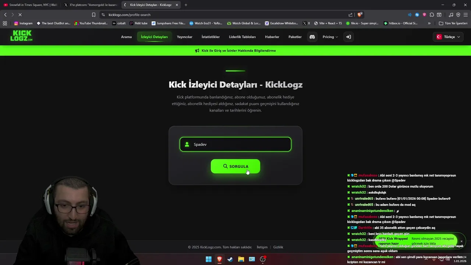Open the media music note icon
The height and width of the screenshot is (265, 471).
tap(451, 15)
